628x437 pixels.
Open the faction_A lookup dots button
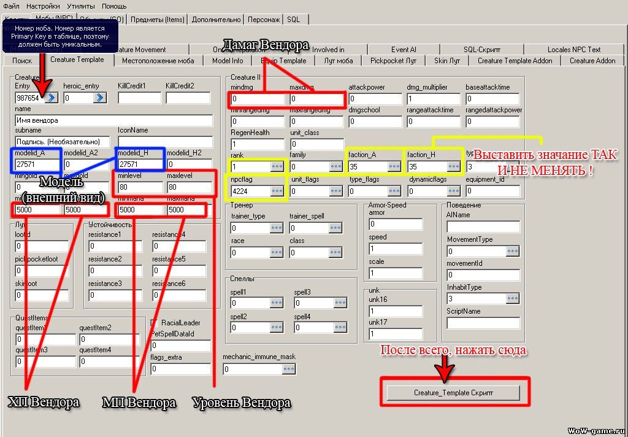[394, 166]
